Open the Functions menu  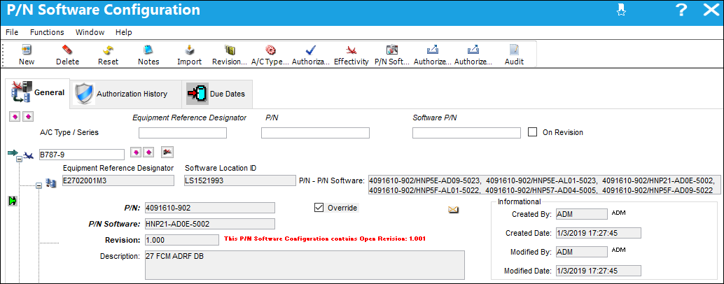(47, 32)
